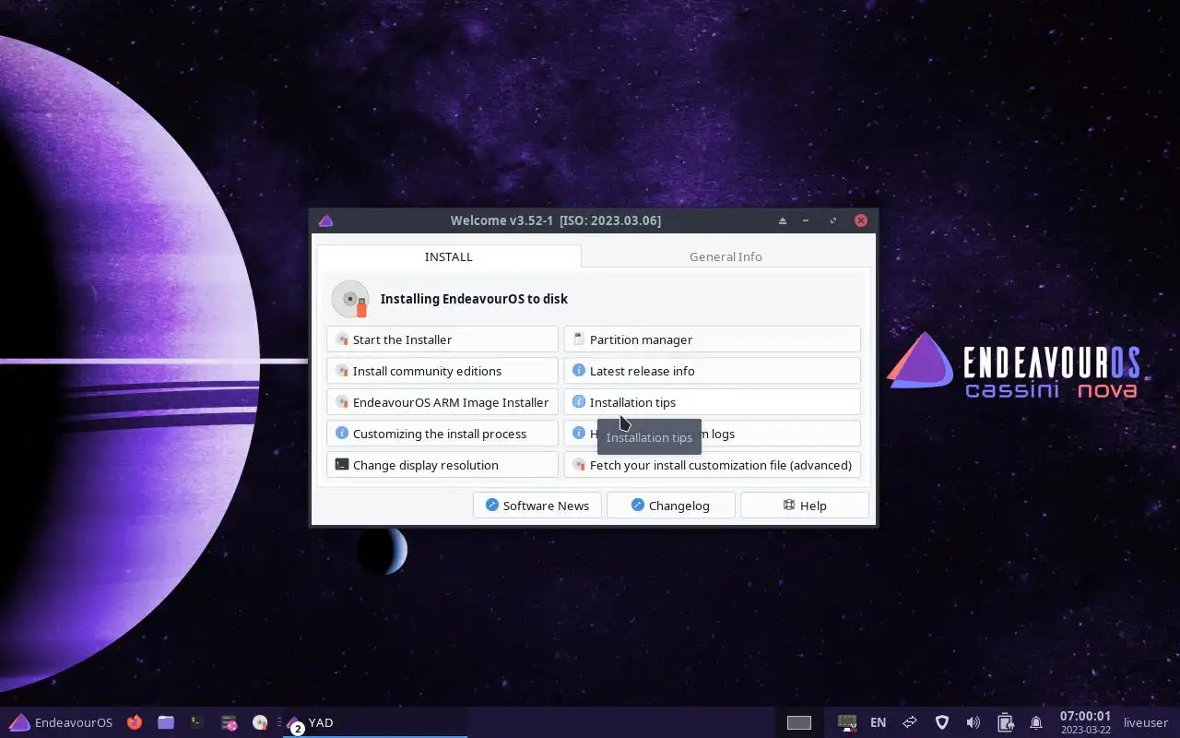Click the network connection arrows icon
This screenshot has width=1180, height=738.
pyautogui.click(x=910, y=722)
